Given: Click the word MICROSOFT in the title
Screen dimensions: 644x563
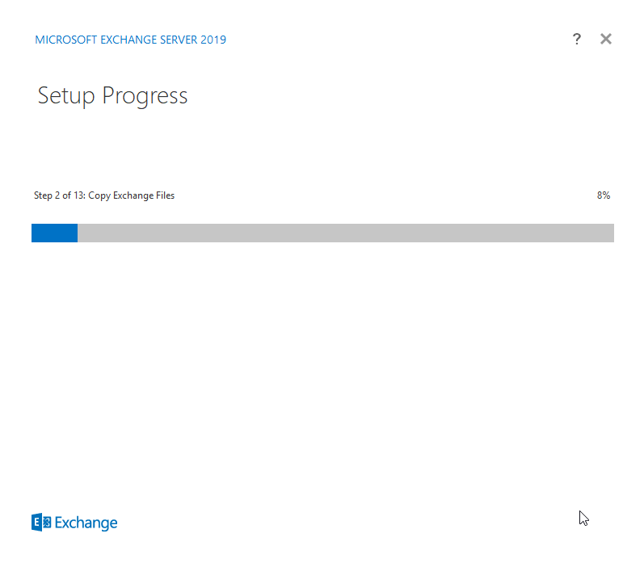Looking at the screenshot, I should pyautogui.click(x=66, y=40).
